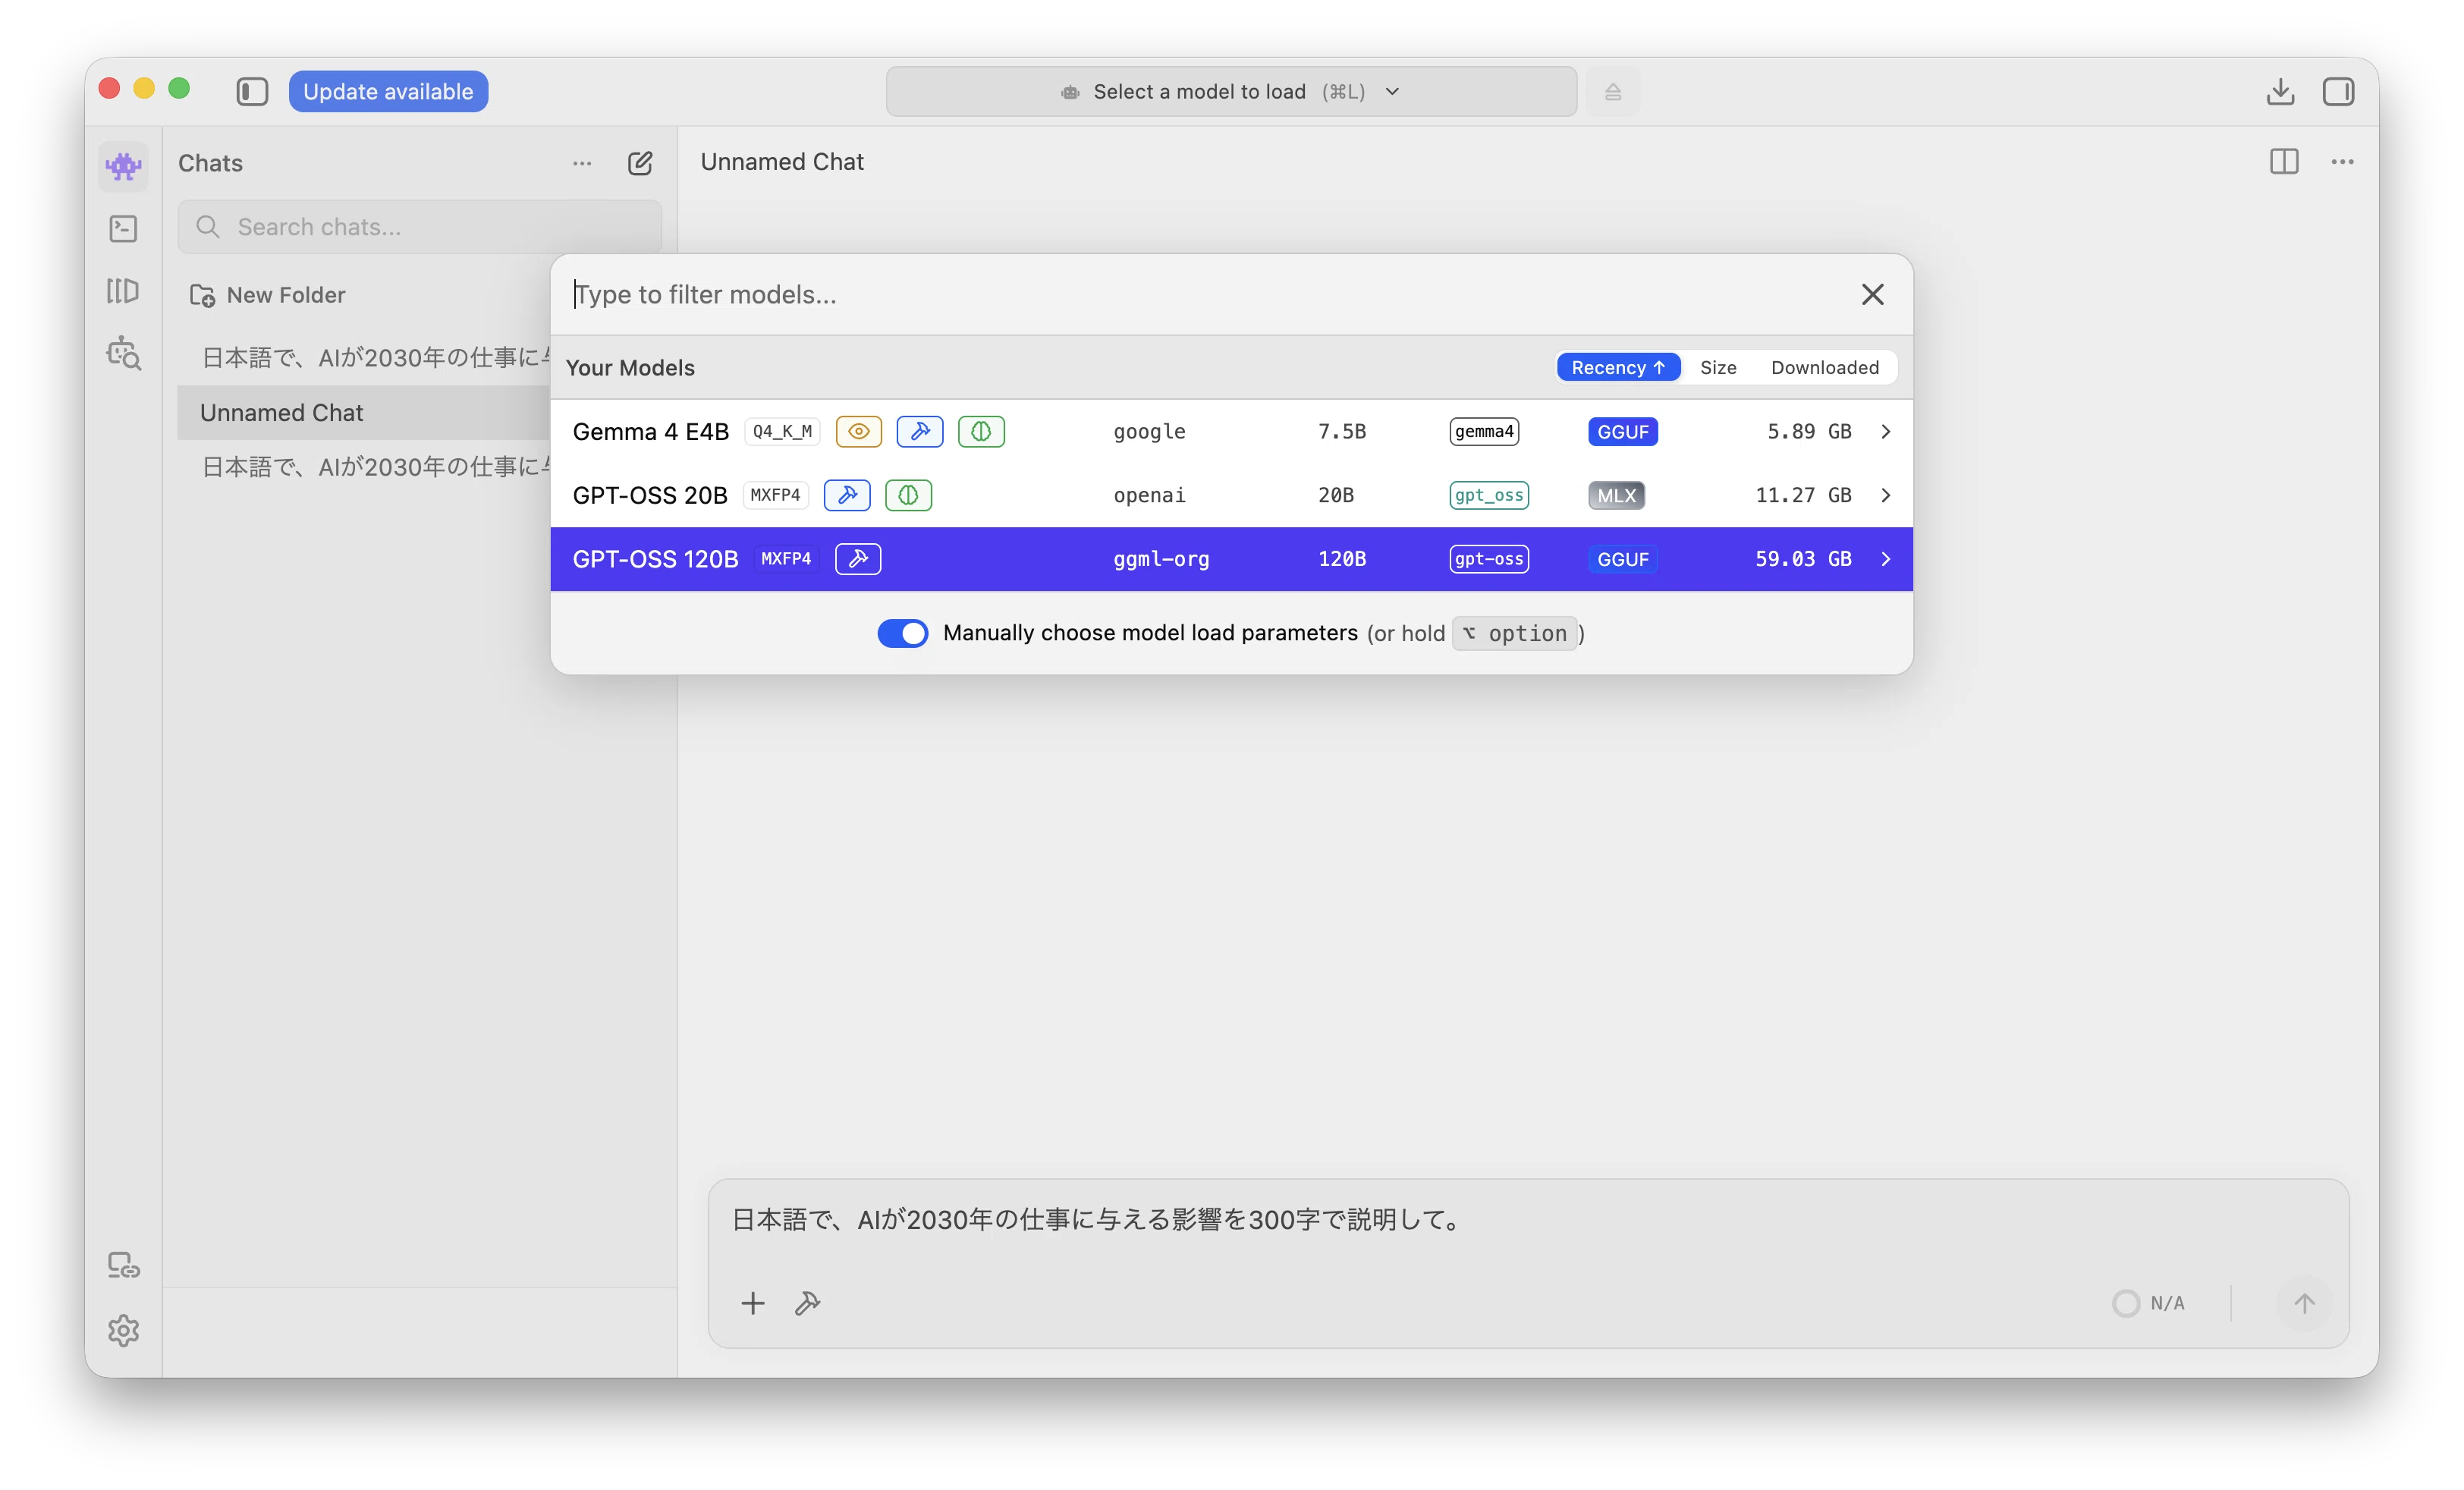Click the gpt_oss tag on GPT-OSS 20B
2464x1490 pixels.
point(1489,495)
